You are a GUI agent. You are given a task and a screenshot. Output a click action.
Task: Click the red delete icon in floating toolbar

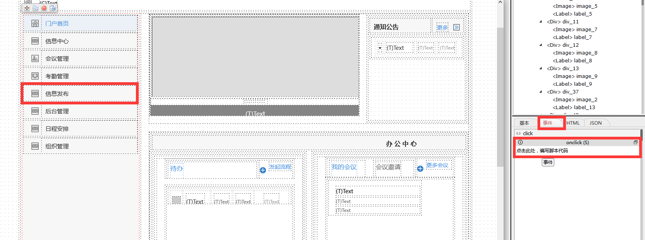(44, 8)
